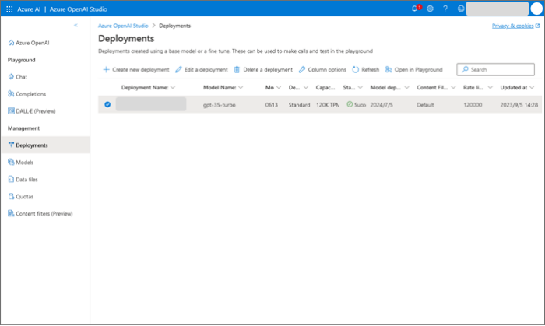Sort by the Updated at column
This screenshot has width=545, height=326.
tap(517, 87)
